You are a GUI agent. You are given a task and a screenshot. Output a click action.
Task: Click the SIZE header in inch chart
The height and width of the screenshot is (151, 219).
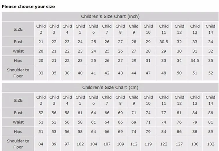click(x=18, y=29)
